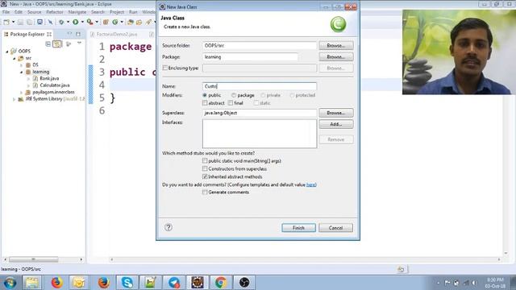This screenshot has height=290, width=516.
Task: Maximize the Package Explorer view
Action: pyautogui.click(x=78, y=34)
